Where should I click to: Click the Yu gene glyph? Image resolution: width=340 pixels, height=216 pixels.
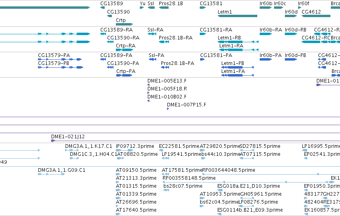pos(142,8)
